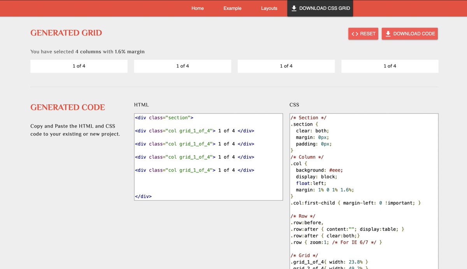Click the 'zoom:1; /* For IE 6/7 */' line
The width and height of the screenshot is (467, 269).
[336, 243]
